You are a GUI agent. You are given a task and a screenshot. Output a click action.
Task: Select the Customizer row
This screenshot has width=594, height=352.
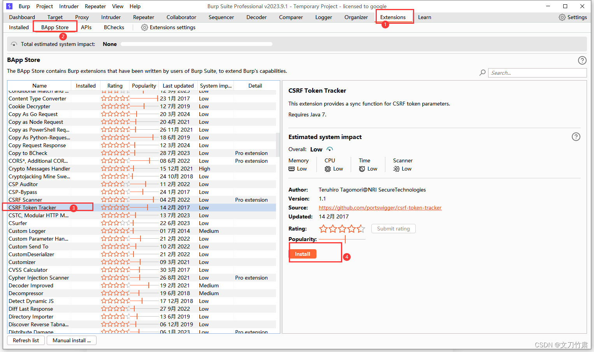click(142, 262)
